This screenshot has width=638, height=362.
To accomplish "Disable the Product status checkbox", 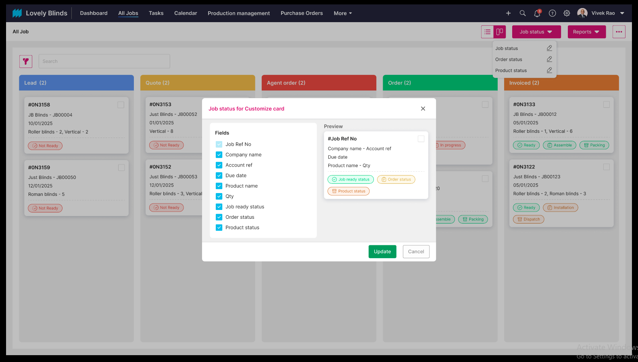I will pos(219,228).
